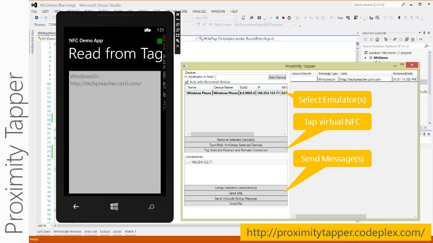Screen dimensions: 433x243
Task: Click the message log horizontal scrollbar in Proximity Tapper
Action: pyautogui.click(x=331, y=216)
